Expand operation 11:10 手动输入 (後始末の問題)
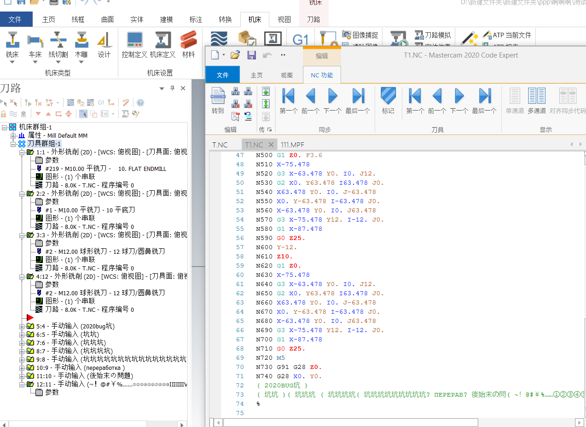This screenshot has width=586, height=427. pos(22,376)
